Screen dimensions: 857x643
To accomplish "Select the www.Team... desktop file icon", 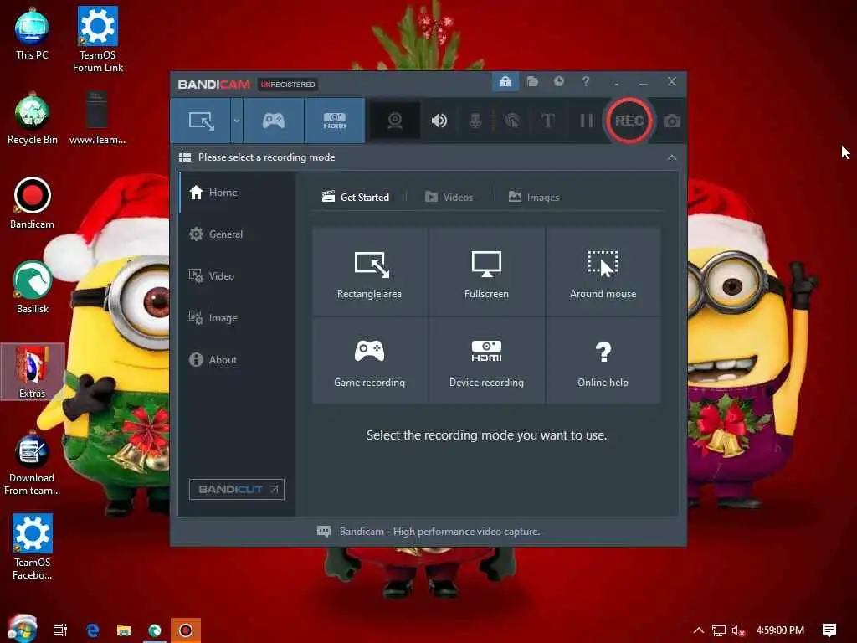I will [x=97, y=119].
